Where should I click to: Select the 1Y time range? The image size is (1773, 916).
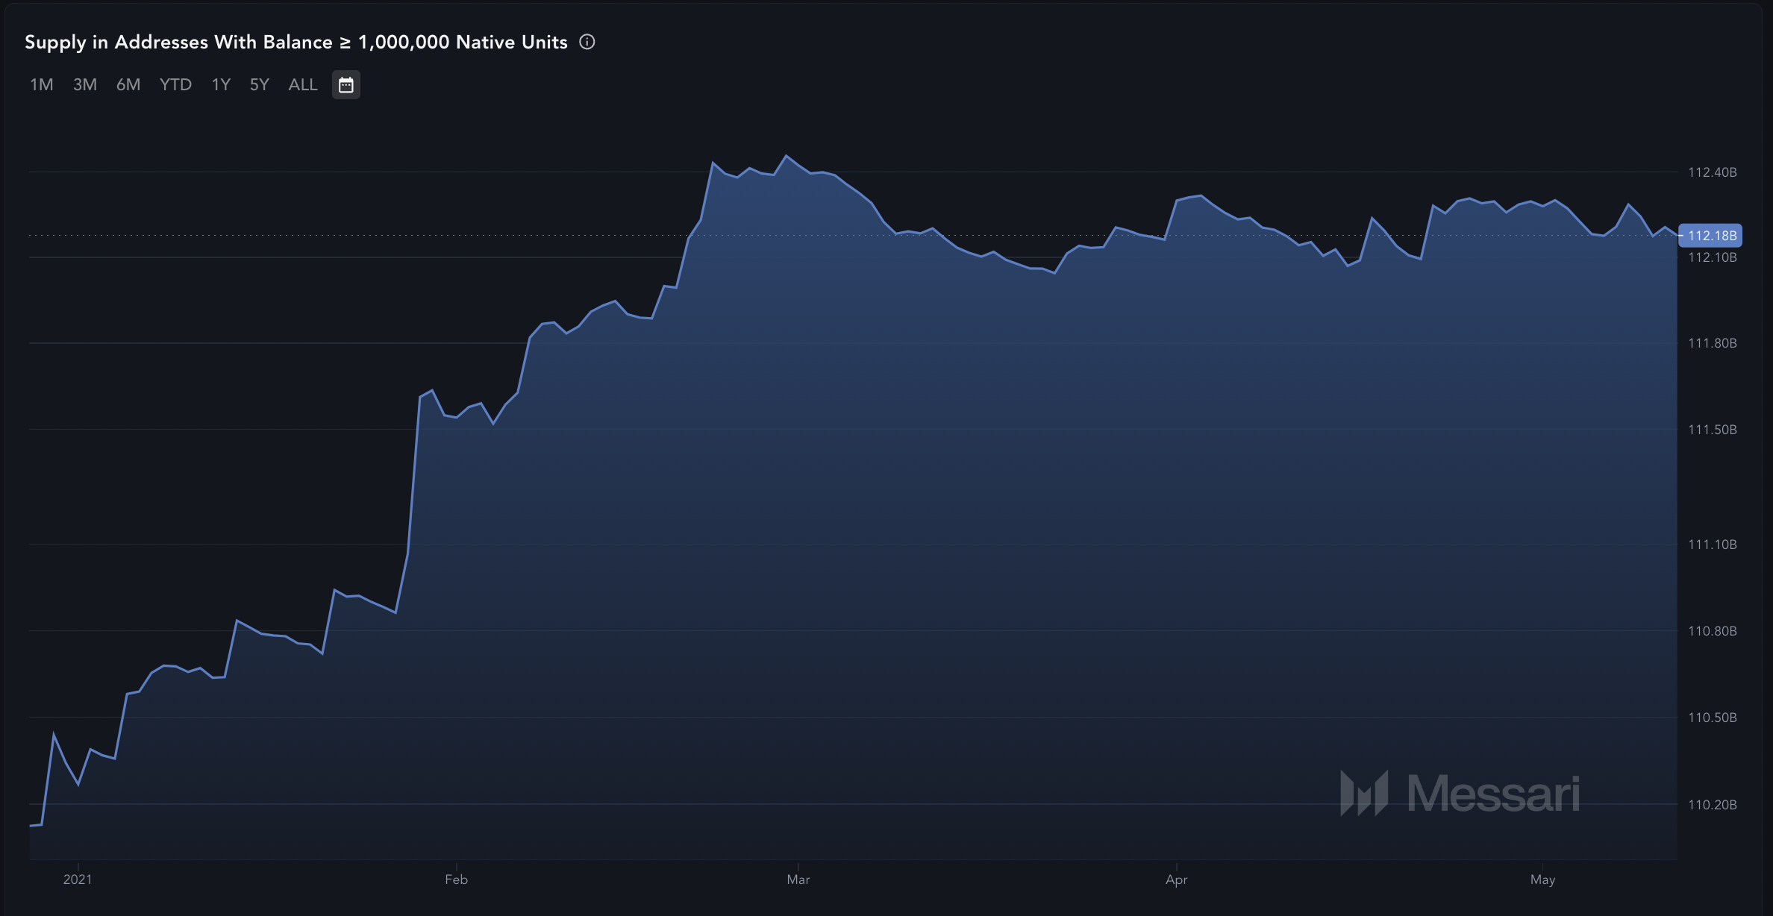[221, 85]
